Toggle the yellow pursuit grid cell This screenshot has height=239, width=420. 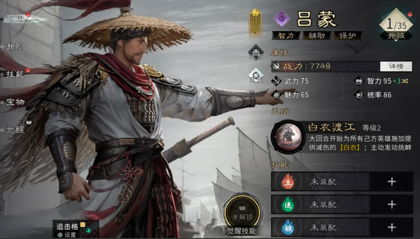click(x=83, y=224)
